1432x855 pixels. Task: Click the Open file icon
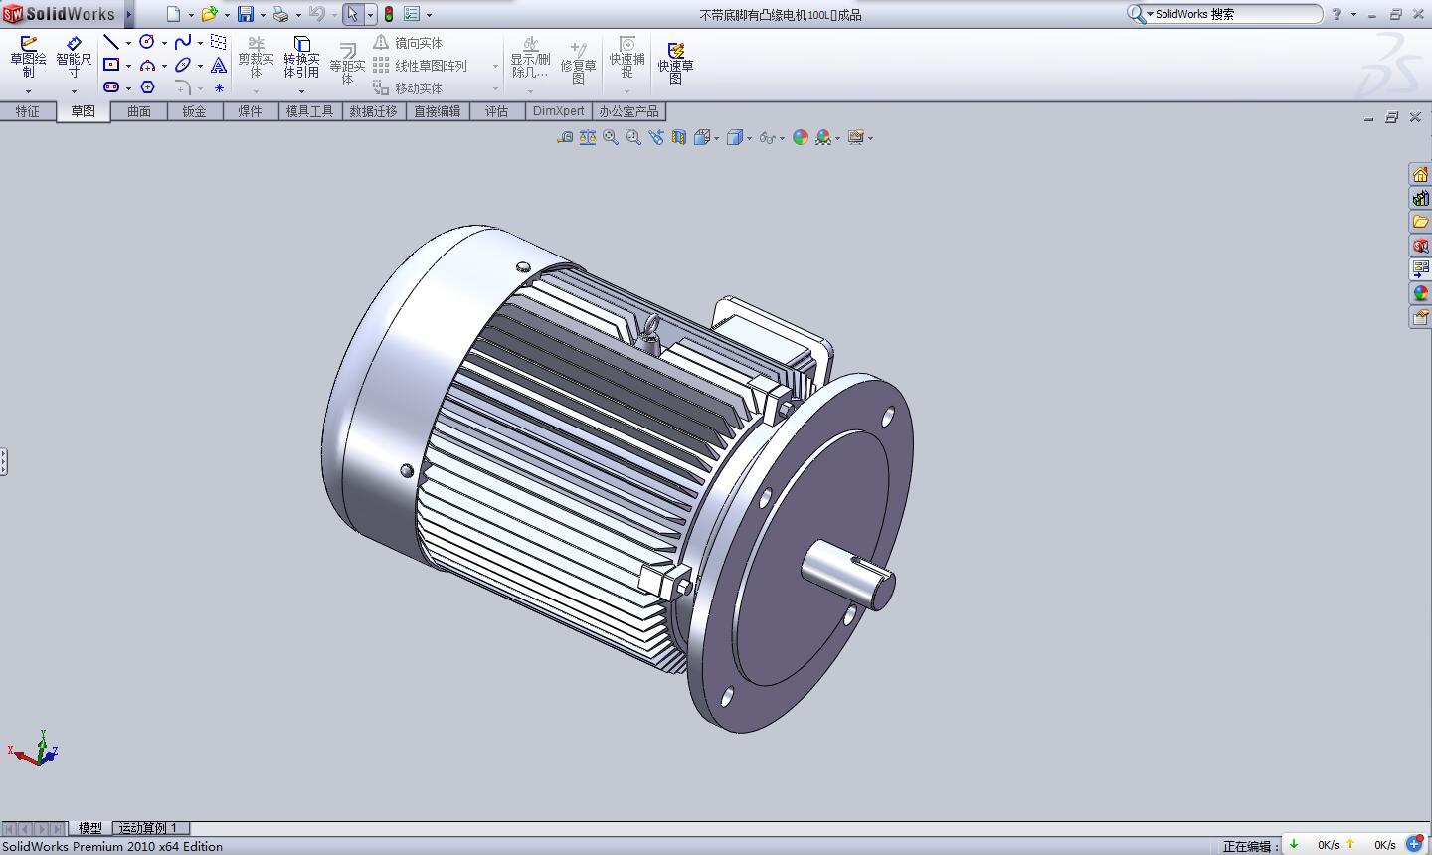pyautogui.click(x=209, y=14)
